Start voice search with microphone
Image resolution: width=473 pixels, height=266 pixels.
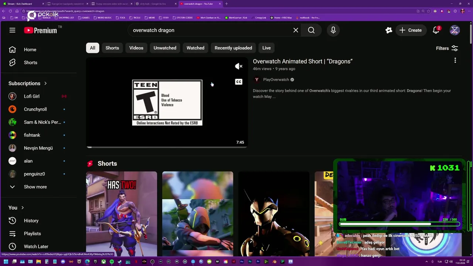[x=333, y=30]
